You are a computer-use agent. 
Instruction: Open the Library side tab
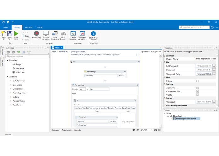3,50
